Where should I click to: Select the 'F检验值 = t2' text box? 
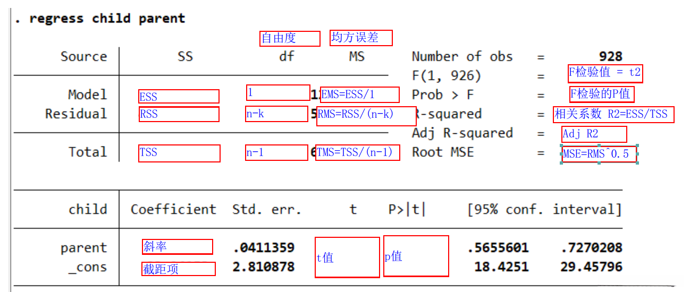[605, 74]
